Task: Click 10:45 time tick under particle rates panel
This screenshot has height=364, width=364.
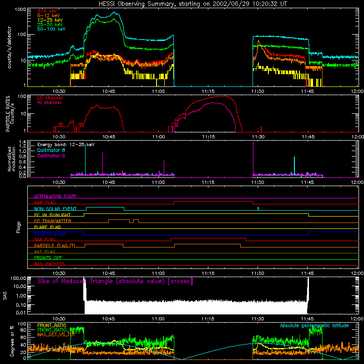Action: (x=109, y=137)
